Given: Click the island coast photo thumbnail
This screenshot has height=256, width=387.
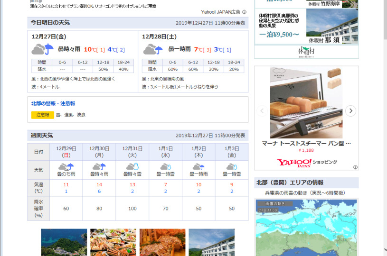Looking at the screenshot, I should [64, 242].
